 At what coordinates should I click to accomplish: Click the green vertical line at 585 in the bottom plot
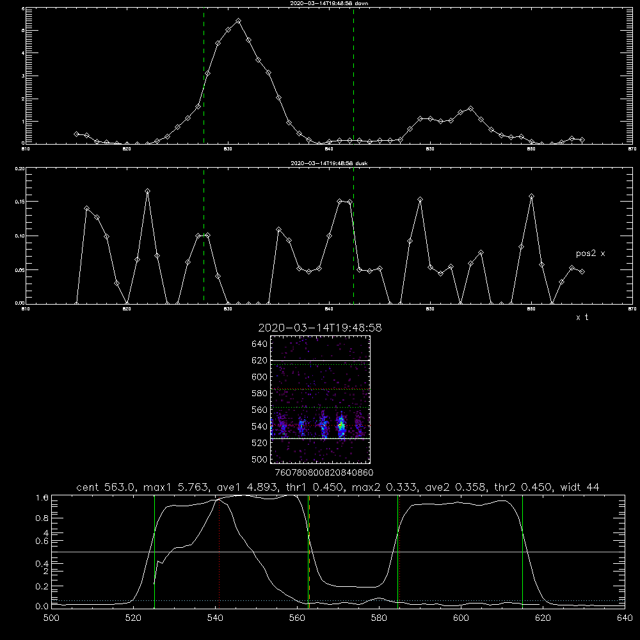click(397, 552)
